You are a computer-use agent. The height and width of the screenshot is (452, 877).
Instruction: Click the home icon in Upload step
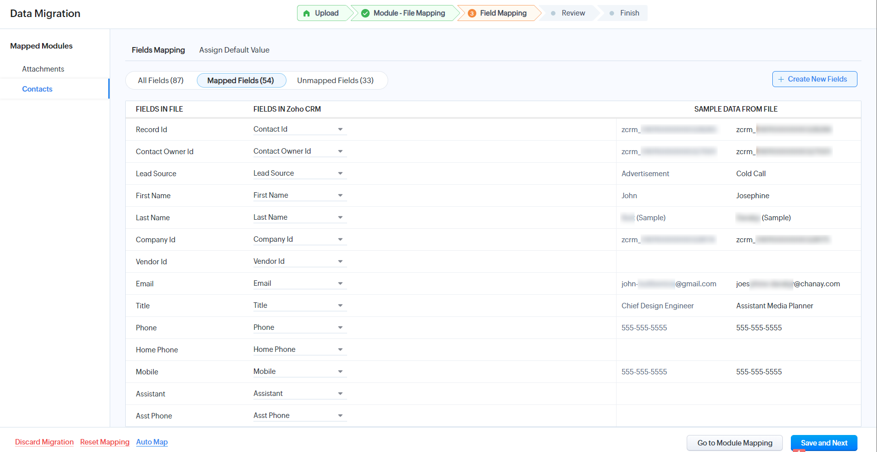pyautogui.click(x=307, y=14)
